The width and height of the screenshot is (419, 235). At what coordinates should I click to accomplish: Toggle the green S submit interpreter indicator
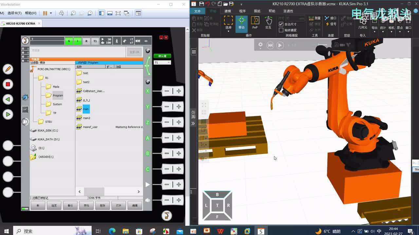pyautogui.click(x=69, y=41)
